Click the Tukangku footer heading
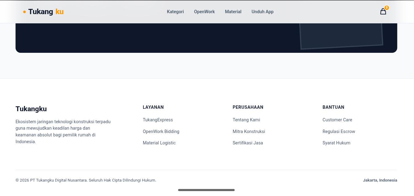The width and height of the screenshot is (414, 196). [x=31, y=109]
